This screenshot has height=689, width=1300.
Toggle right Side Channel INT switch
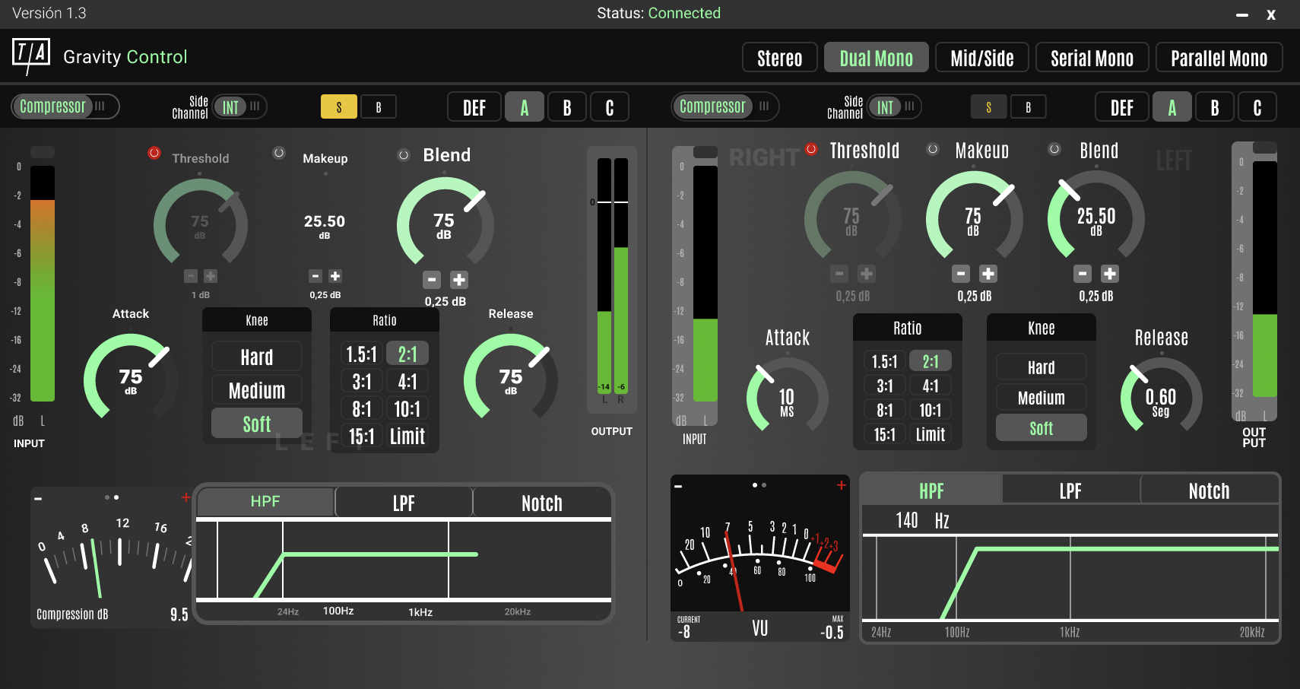pyautogui.click(x=895, y=107)
